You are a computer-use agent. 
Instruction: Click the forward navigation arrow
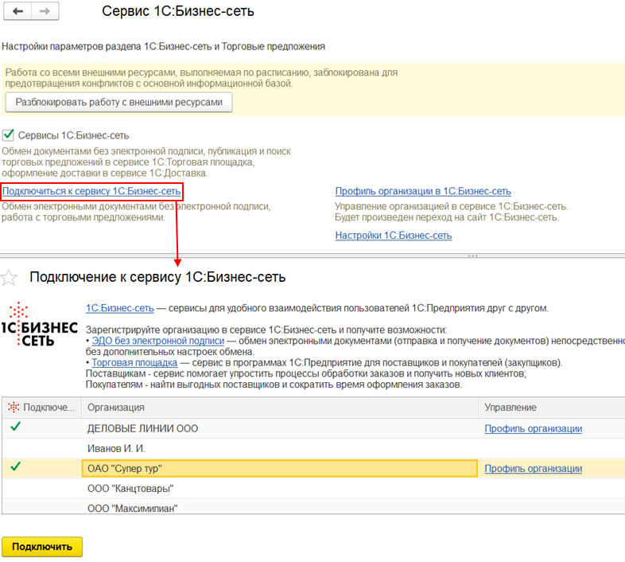(45, 12)
